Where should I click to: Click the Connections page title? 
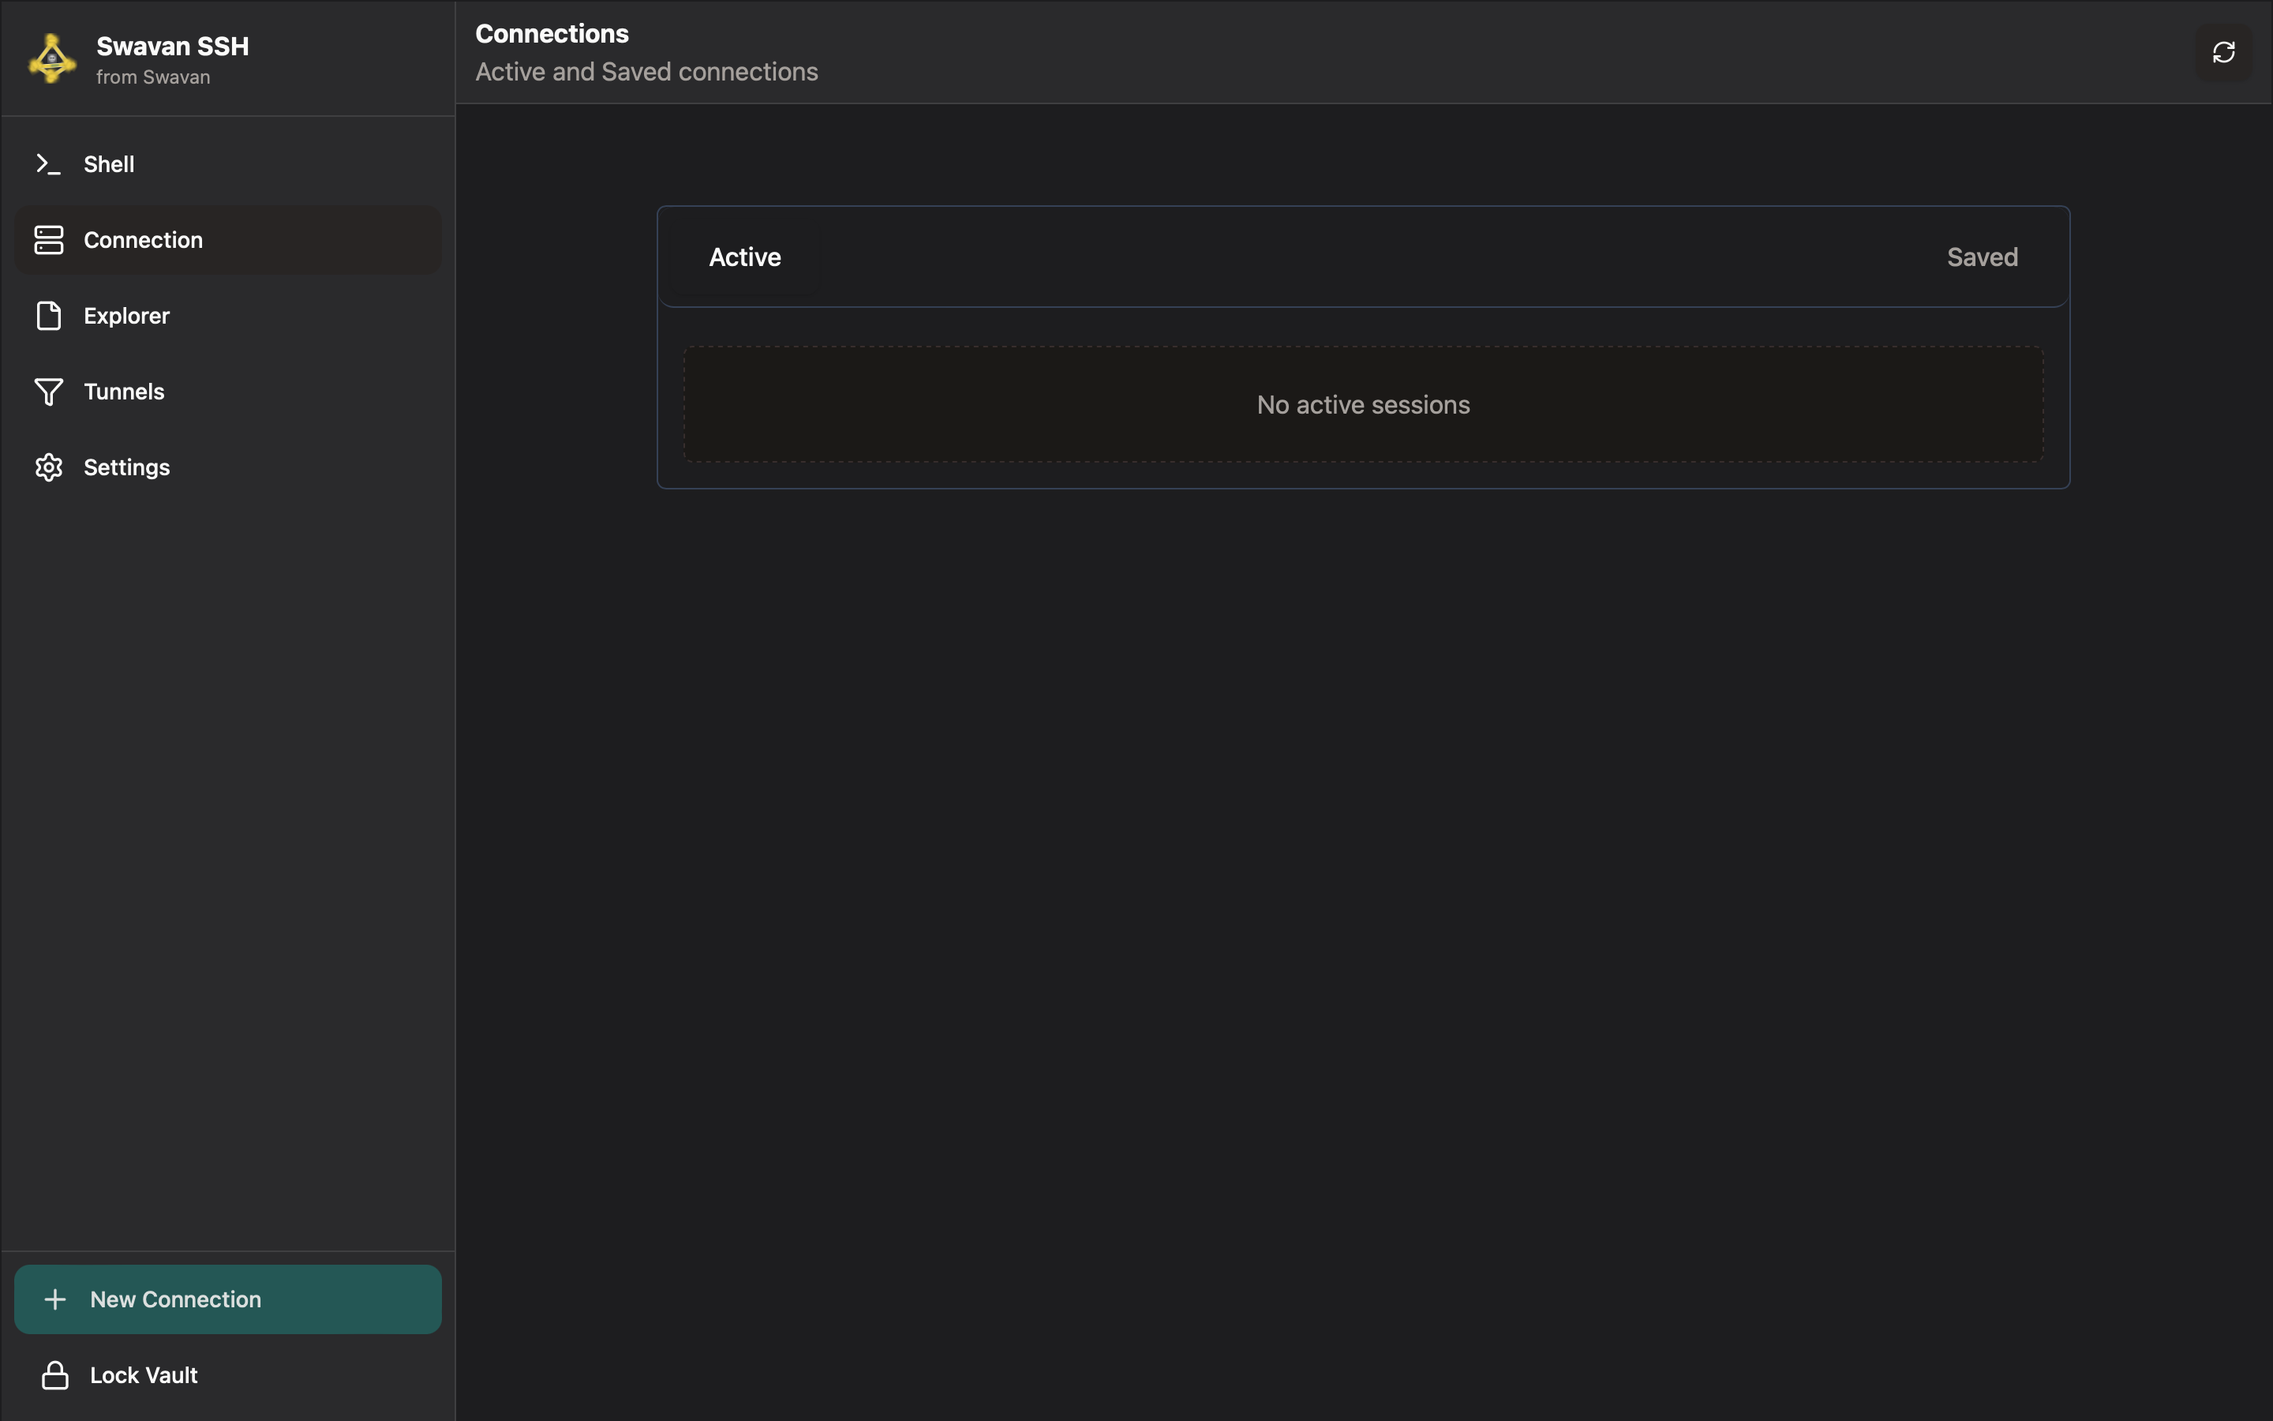click(552, 33)
